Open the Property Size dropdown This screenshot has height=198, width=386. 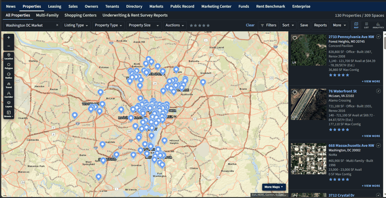click(x=144, y=25)
